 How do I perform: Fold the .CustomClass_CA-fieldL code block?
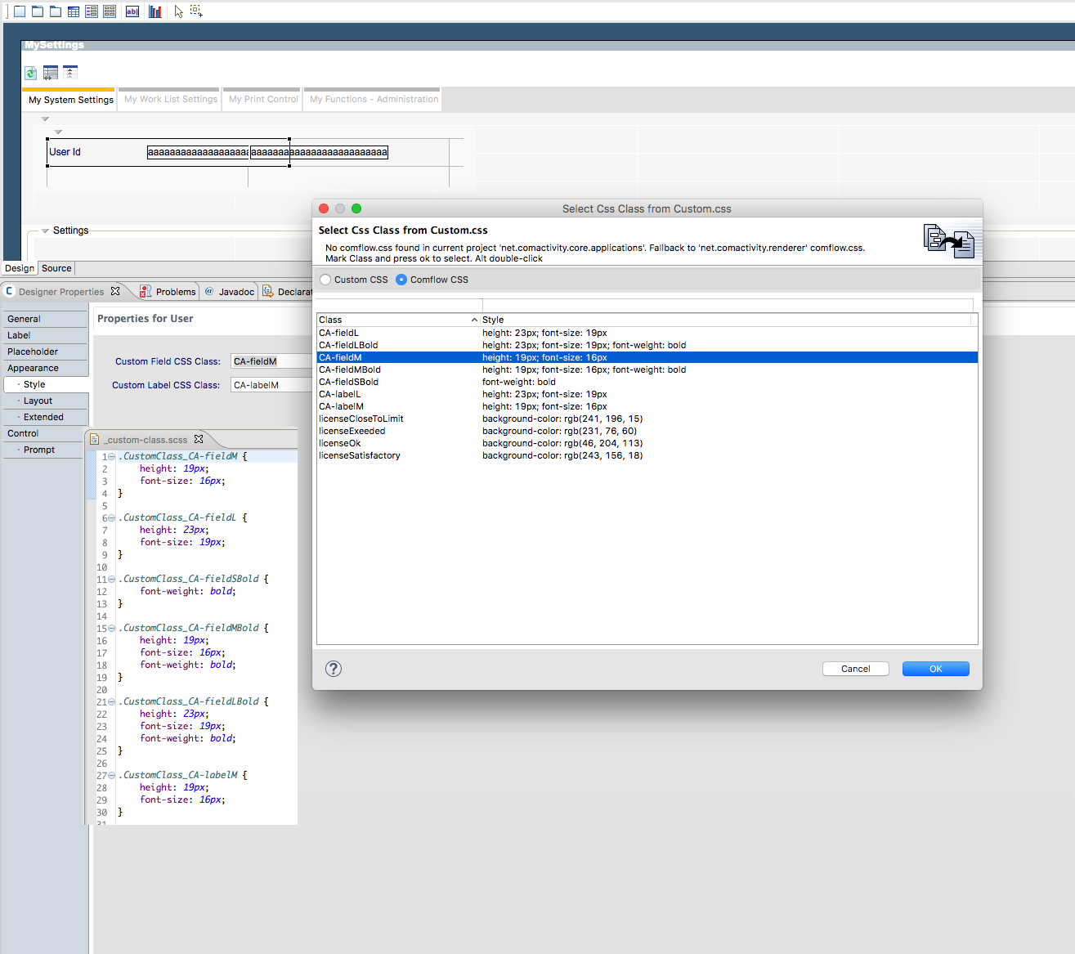point(112,517)
